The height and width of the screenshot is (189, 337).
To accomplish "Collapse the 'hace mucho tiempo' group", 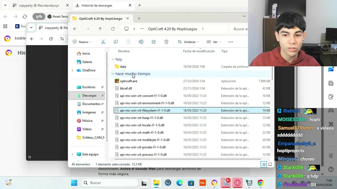I will pos(113,74).
